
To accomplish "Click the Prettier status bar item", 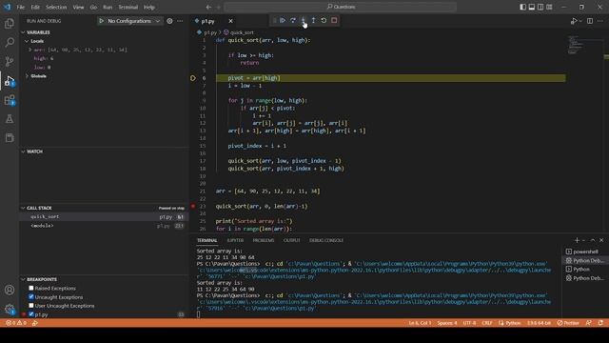I will coord(568,323).
